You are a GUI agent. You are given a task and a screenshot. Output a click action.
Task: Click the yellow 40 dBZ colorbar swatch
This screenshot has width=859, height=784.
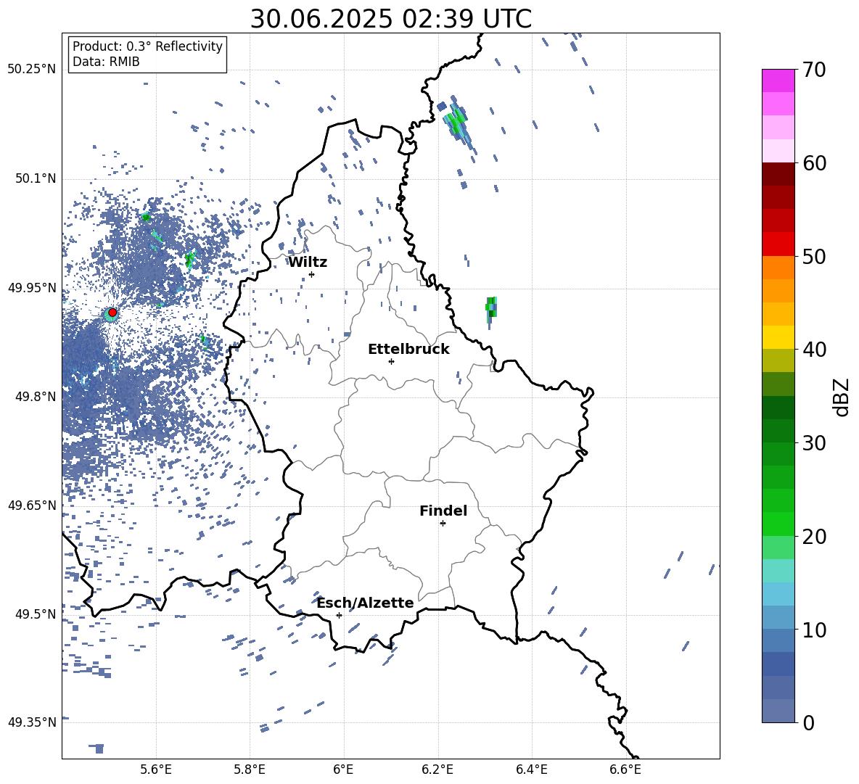pyautogui.click(x=778, y=337)
